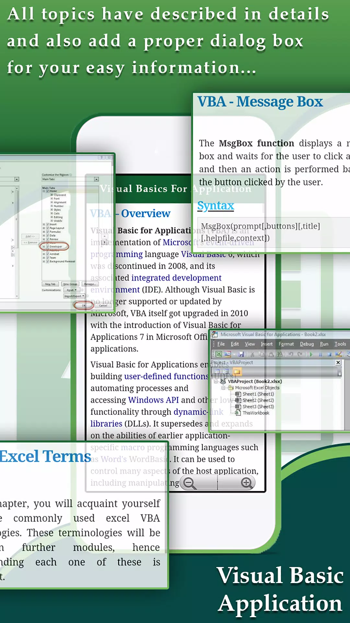Click the Insert UserForm toolbar icon
The image size is (350, 623).
(x=227, y=354)
